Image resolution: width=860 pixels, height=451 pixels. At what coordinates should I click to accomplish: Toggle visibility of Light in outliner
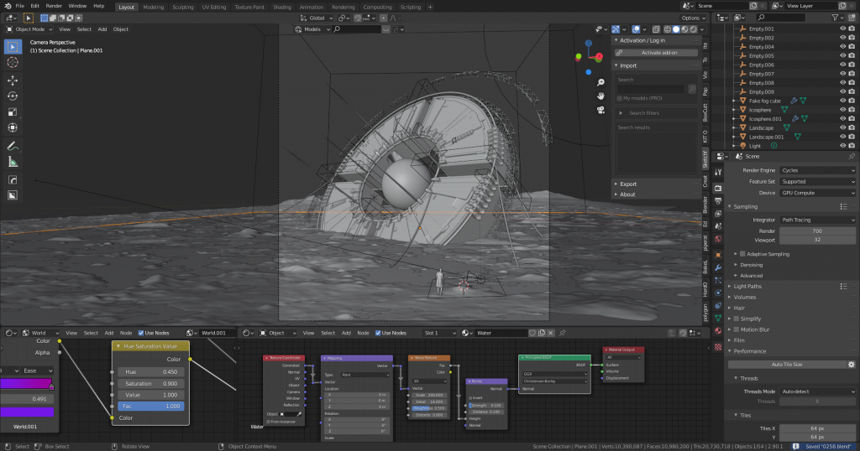[842, 146]
